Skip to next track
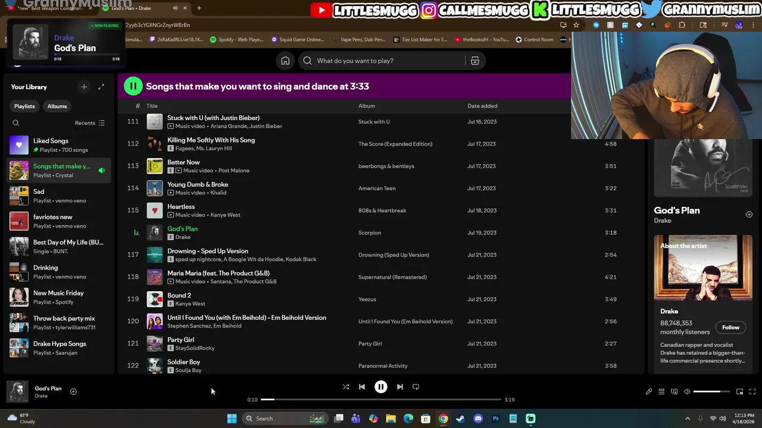 coord(400,387)
